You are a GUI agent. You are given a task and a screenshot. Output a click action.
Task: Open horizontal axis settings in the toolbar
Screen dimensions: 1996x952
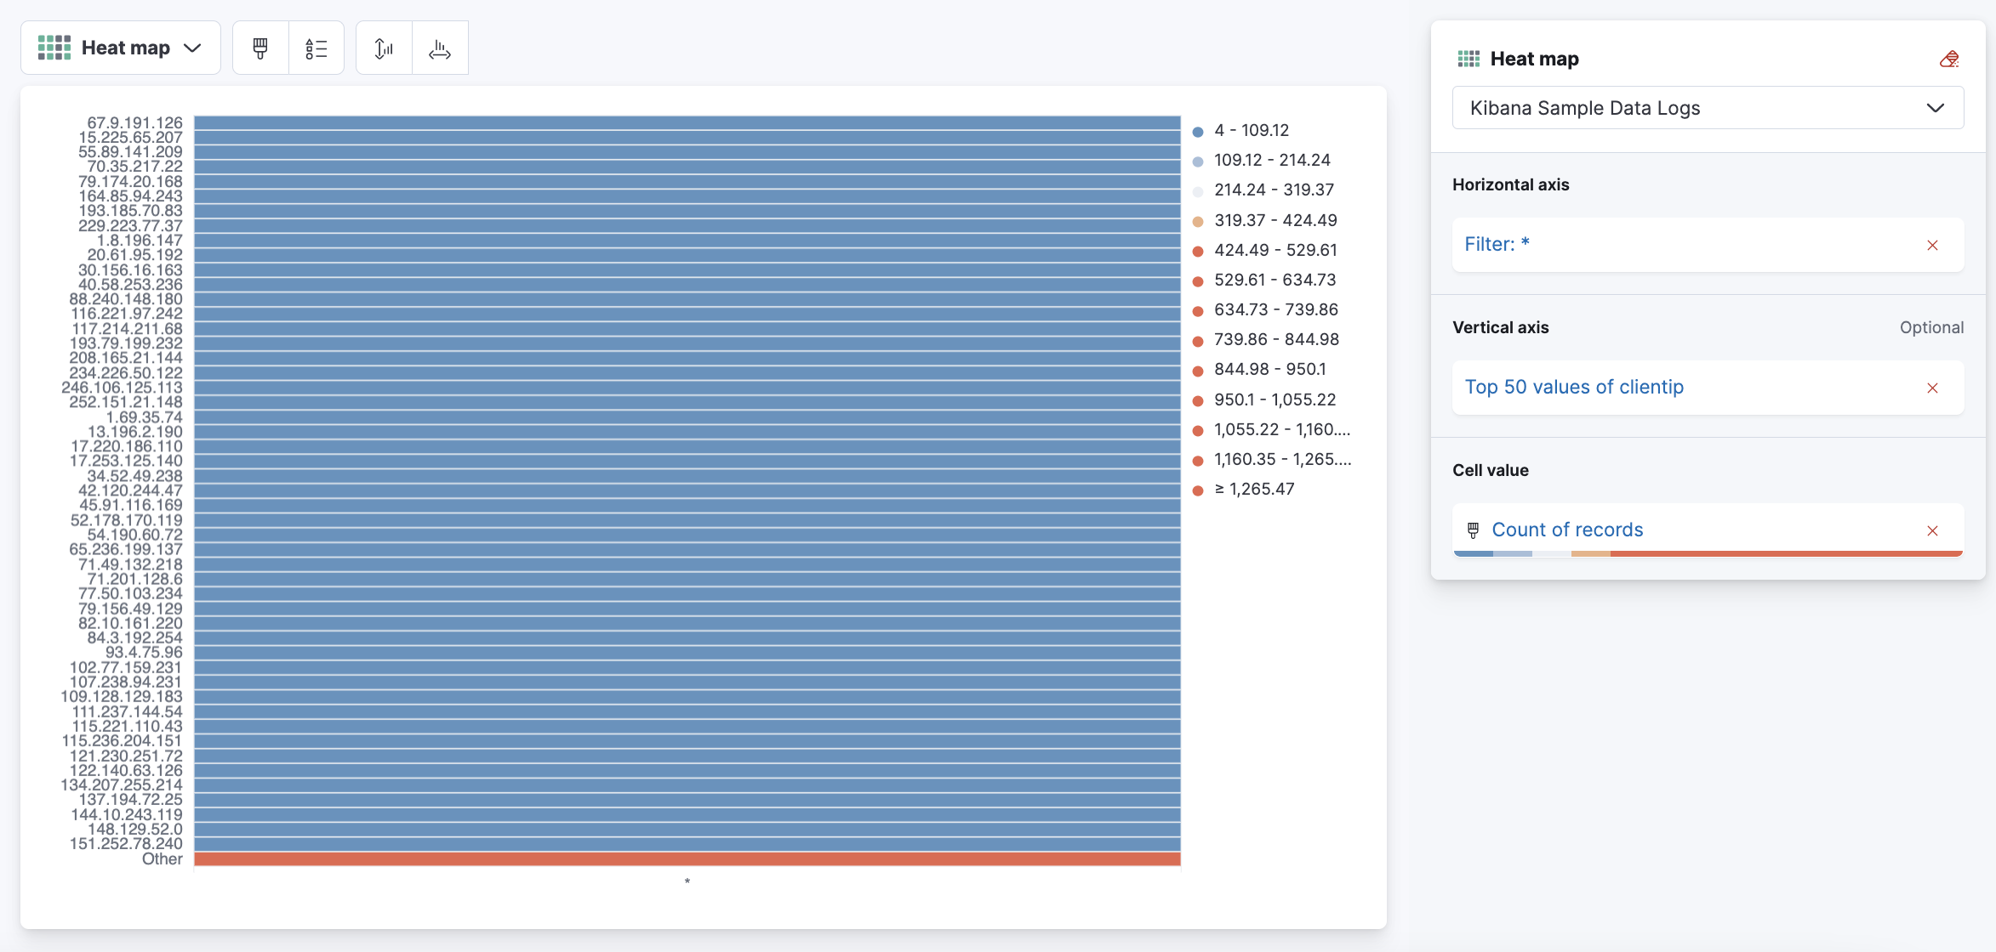pyautogui.click(x=440, y=48)
